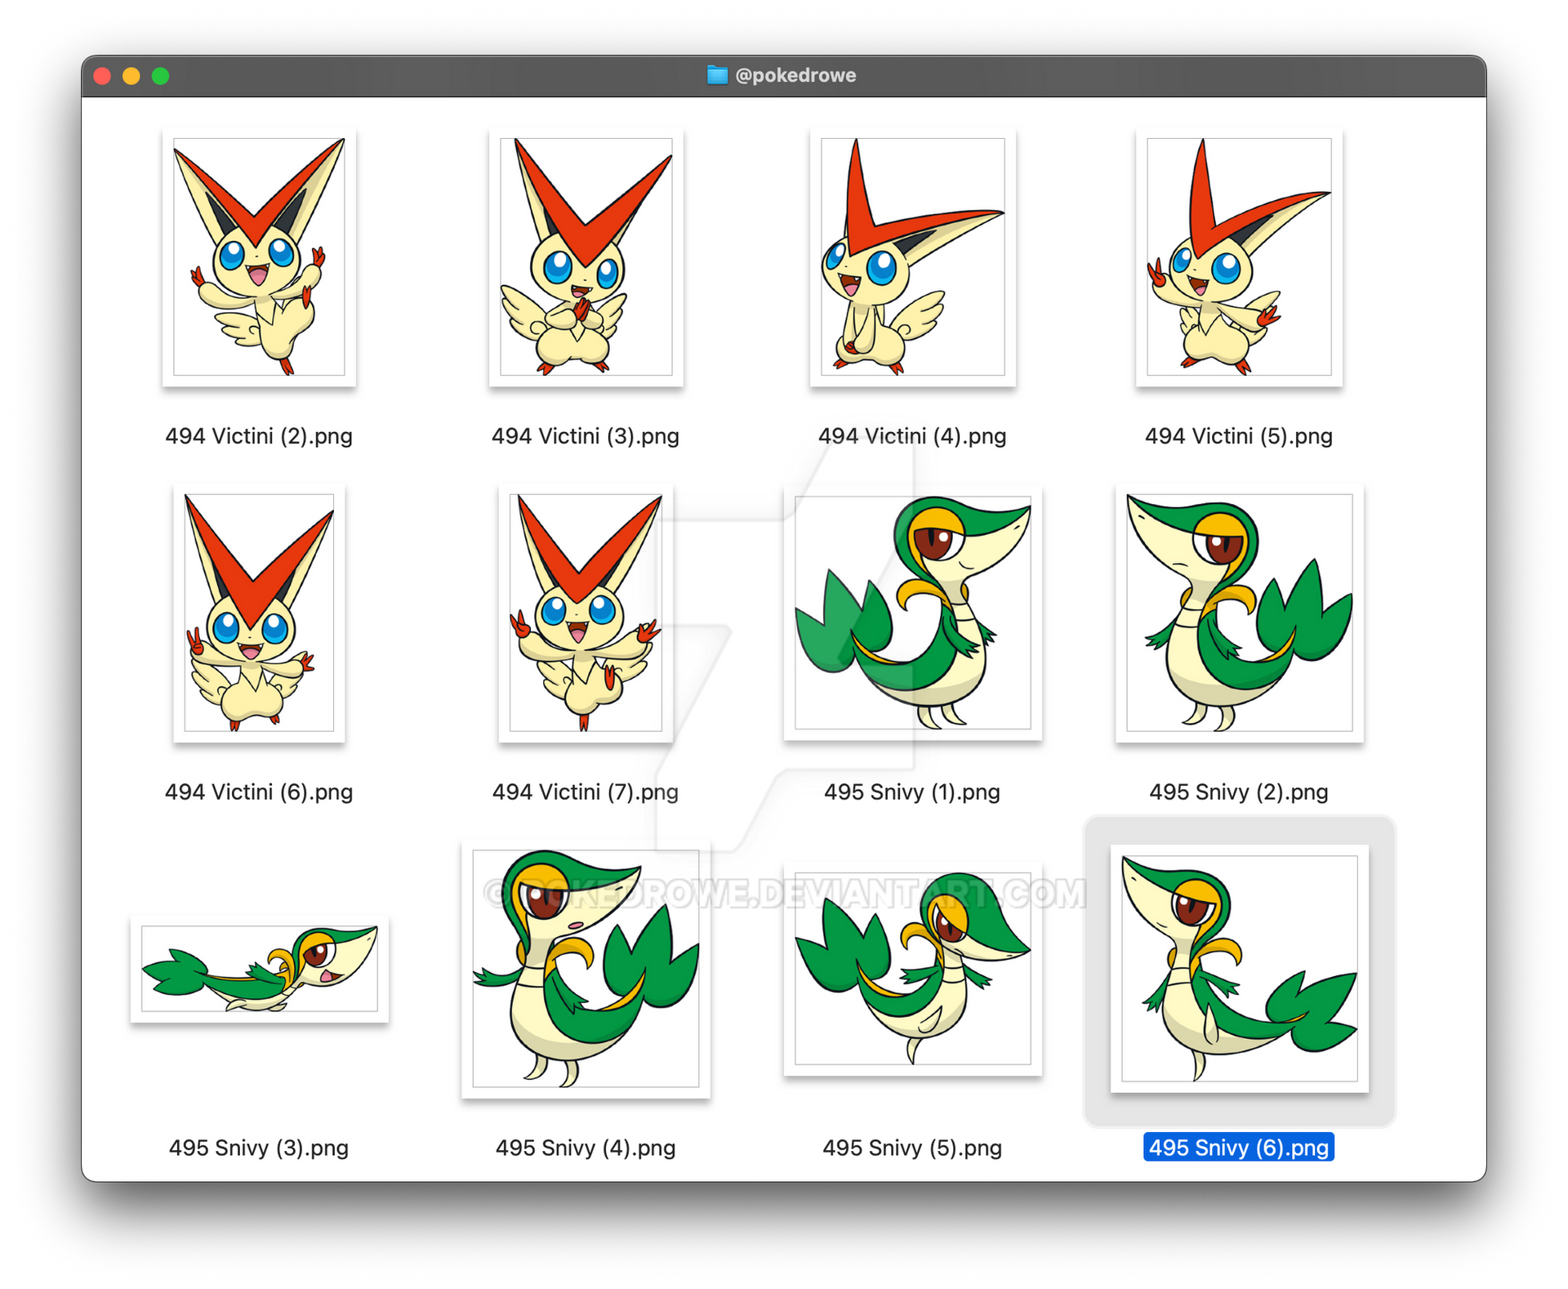Select the 494 Victini (4).png thumbnail
Image resolution: width=1568 pixels, height=1289 pixels.
(912, 256)
